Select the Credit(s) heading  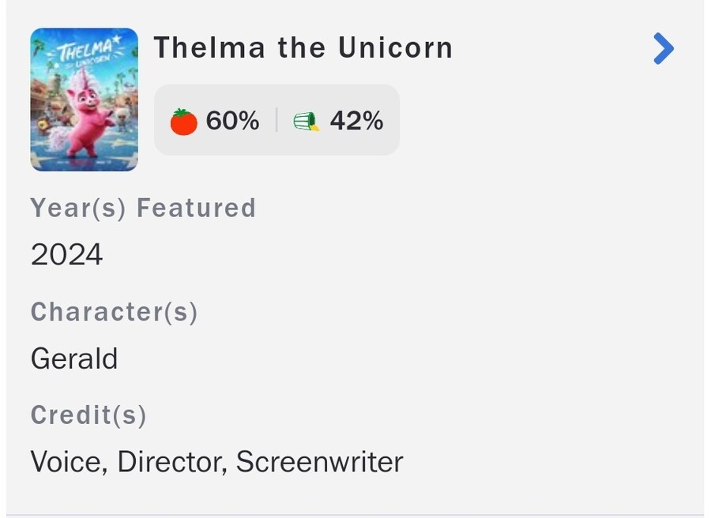[88, 415]
